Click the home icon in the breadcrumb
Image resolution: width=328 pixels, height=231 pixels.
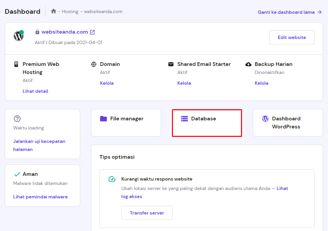tap(53, 11)
